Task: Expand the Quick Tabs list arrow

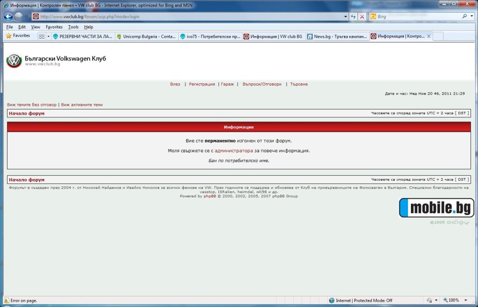Action: (48, 36)
